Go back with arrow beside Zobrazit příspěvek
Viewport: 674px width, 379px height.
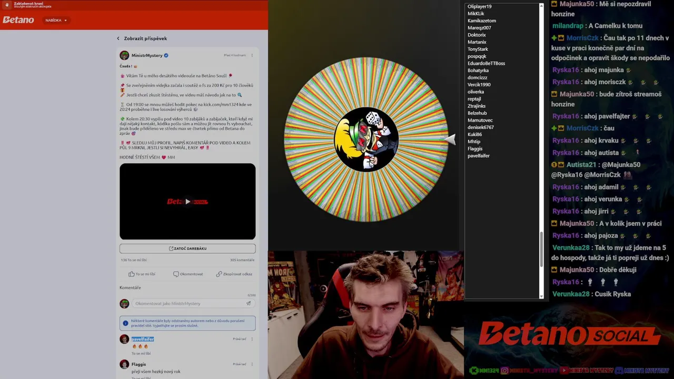(x=118, y=38)
